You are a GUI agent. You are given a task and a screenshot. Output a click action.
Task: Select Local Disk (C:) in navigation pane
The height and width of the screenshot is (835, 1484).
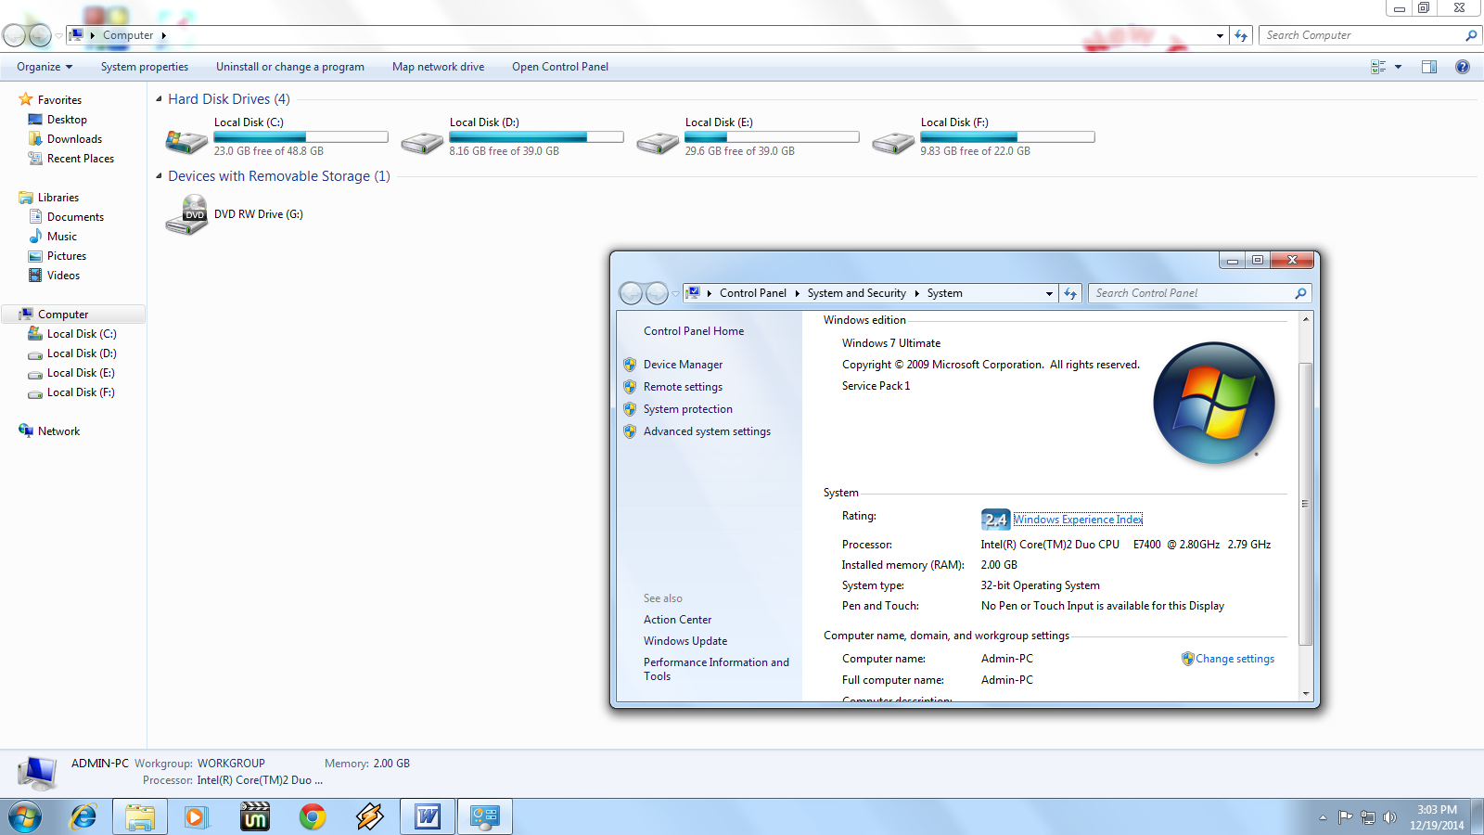click(x=82, y=334)
